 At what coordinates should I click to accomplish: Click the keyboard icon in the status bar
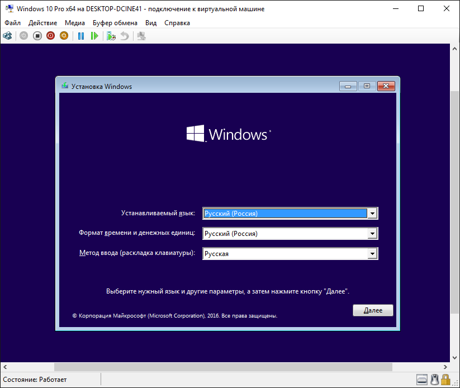422,380
